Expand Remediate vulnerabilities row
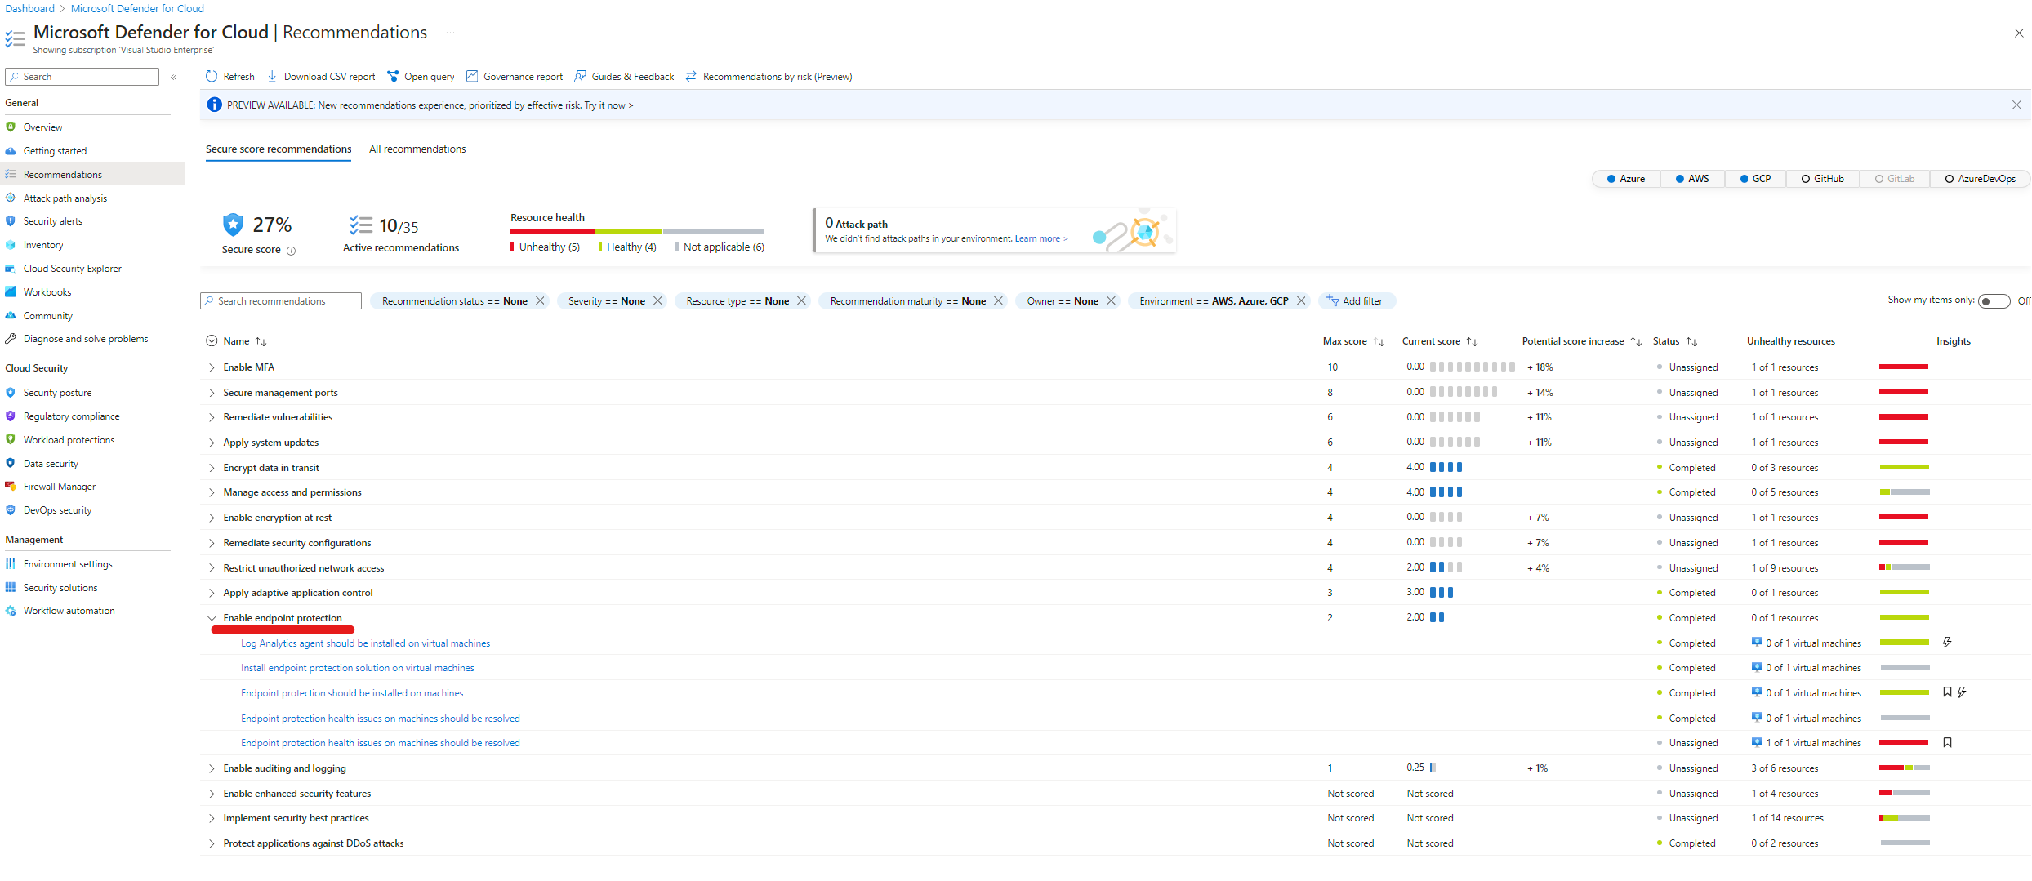 coord(212,417)
